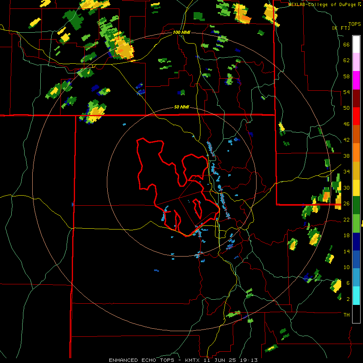The image size is (363, 363).
Task: Click the '2' legend value
Action: point(348,299)
